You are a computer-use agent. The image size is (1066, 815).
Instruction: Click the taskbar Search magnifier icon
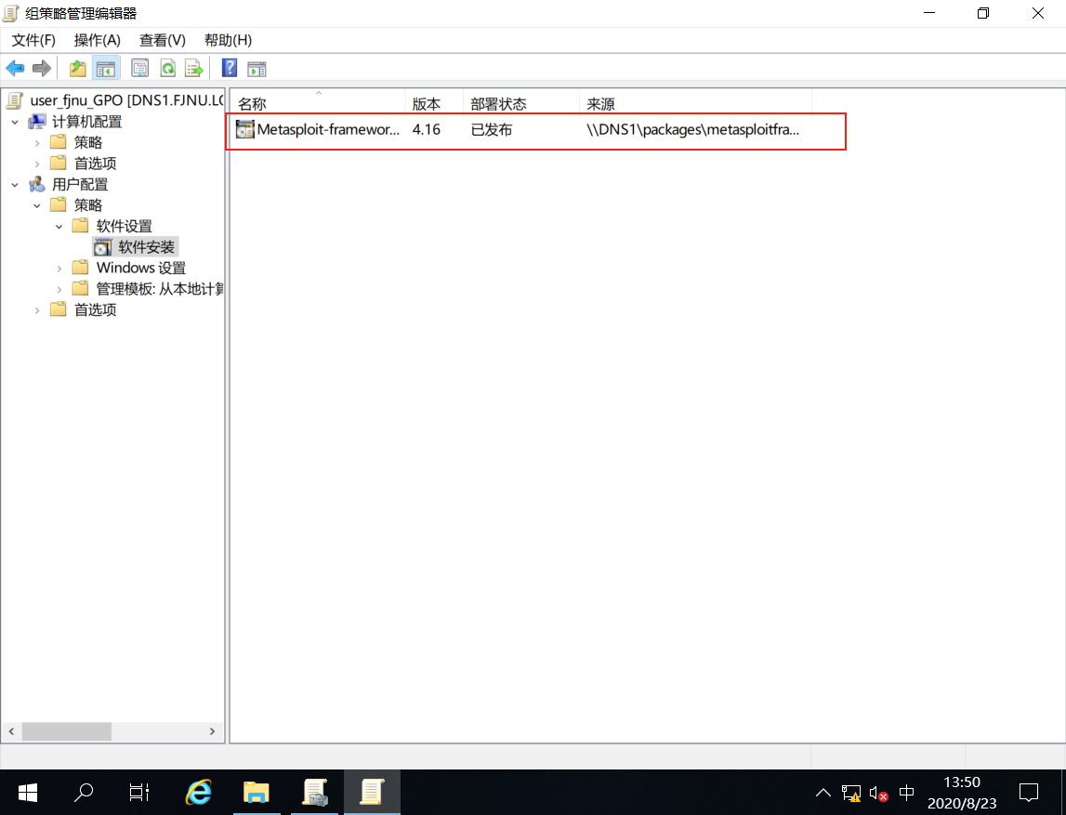(84, 793)
